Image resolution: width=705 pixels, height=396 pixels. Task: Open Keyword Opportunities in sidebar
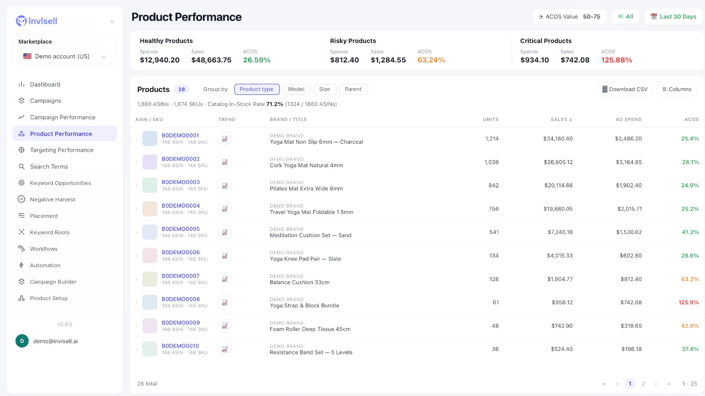coord(65,183)
